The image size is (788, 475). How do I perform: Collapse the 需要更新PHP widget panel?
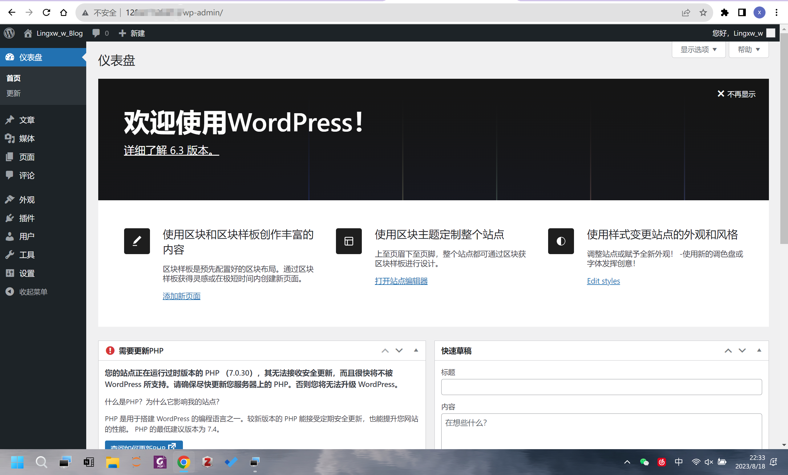coord(416,350)
